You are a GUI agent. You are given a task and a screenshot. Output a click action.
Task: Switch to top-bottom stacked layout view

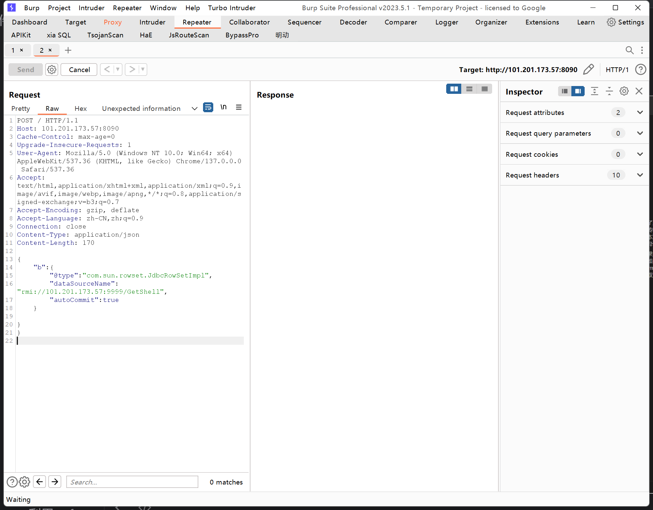[469, 89]
